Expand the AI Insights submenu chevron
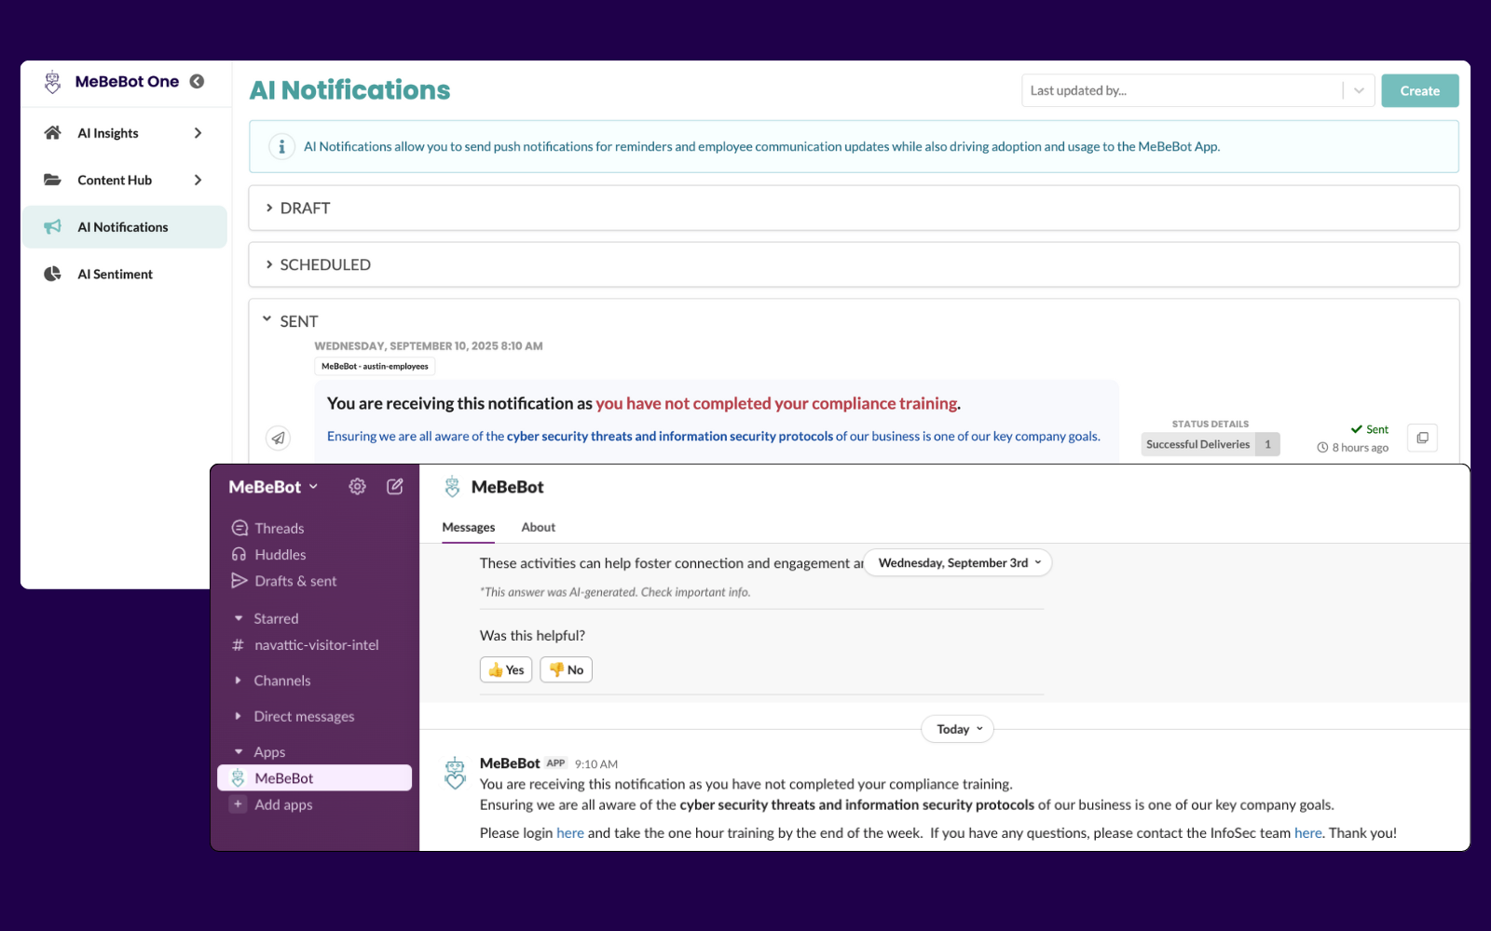 (198, 133)
